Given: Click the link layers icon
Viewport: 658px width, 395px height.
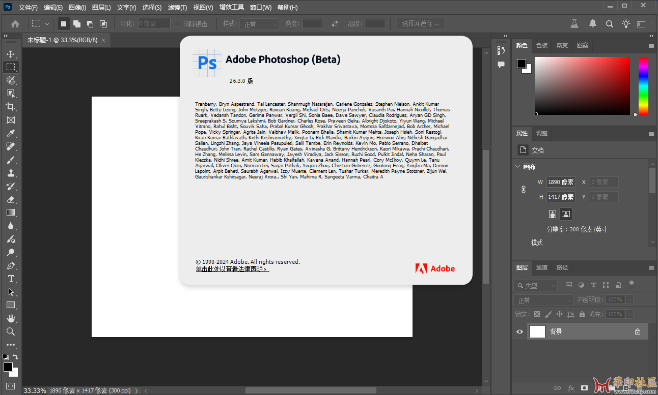Looking at the screenshot, I should (x=557, y=388).
